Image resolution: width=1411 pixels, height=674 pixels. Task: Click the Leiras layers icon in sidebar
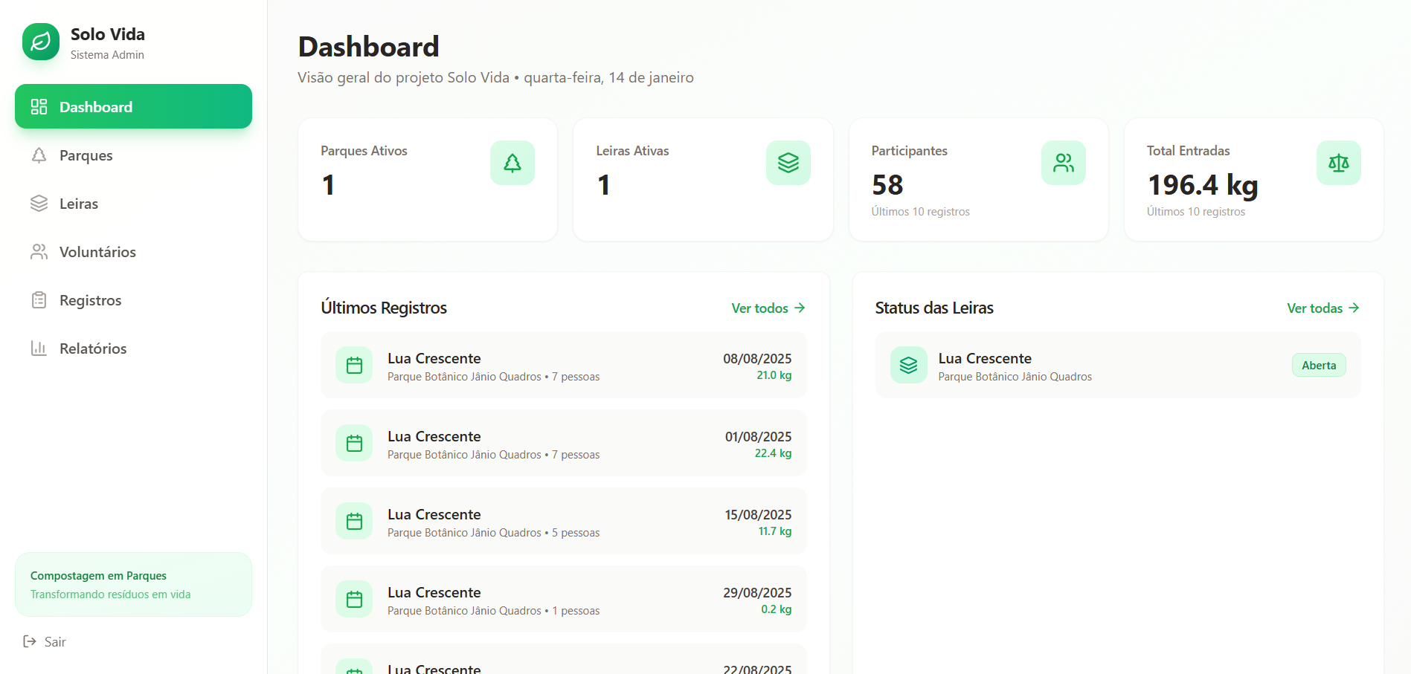[x=39, y=203]
